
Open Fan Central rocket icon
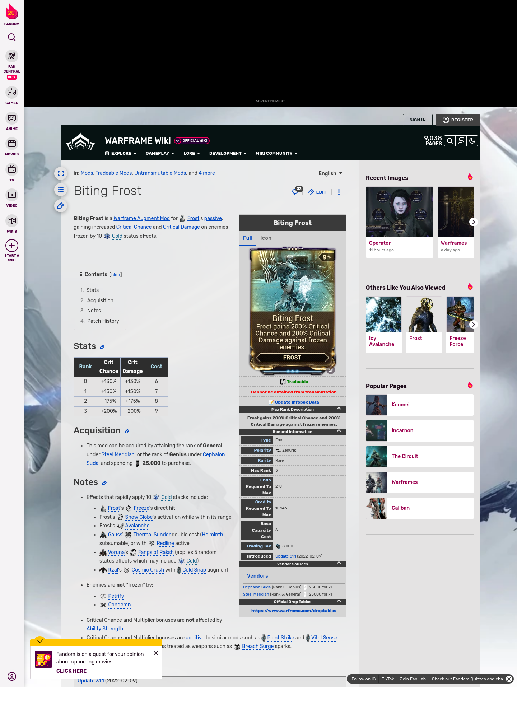click(12, 56)
